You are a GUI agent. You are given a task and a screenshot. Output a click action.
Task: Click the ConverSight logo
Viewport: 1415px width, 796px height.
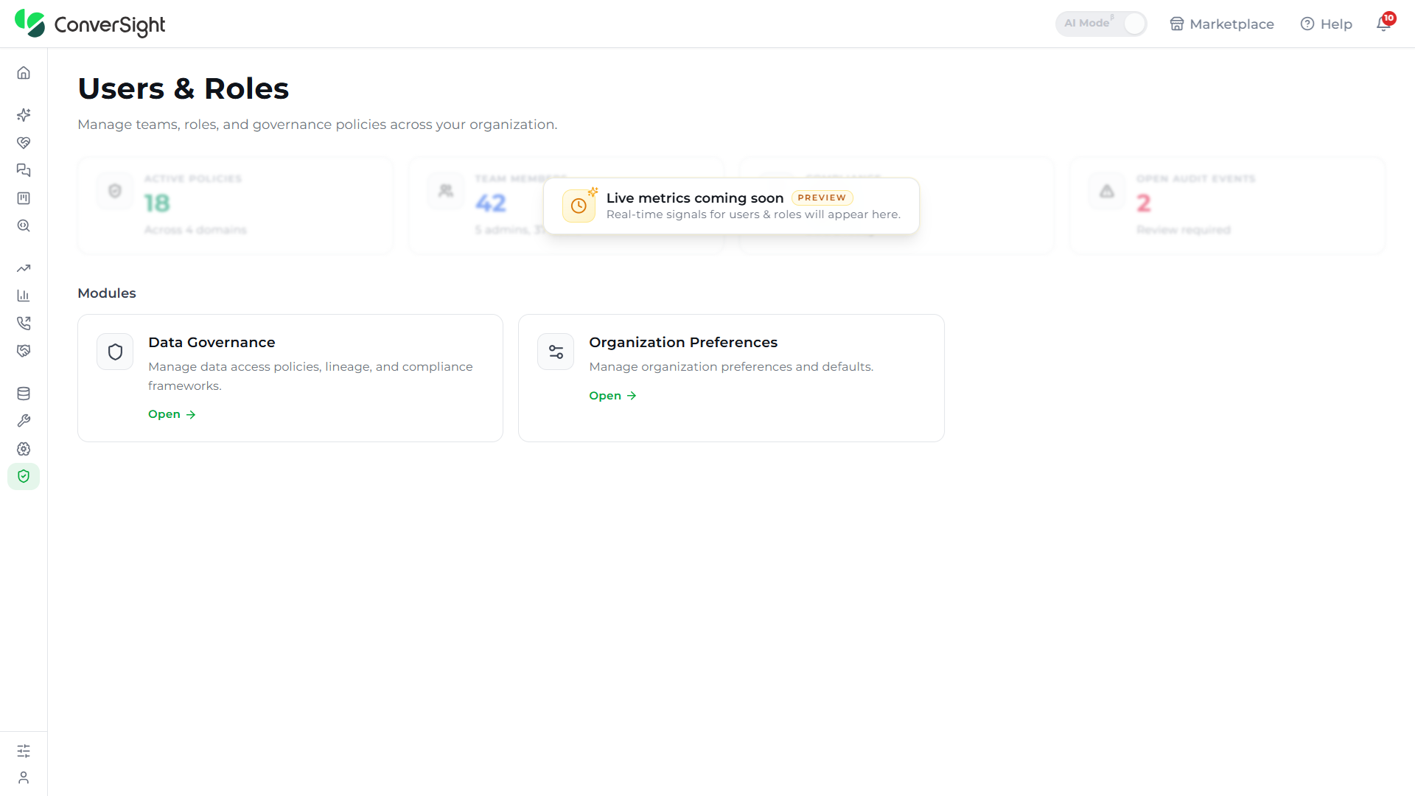[x=90, y=24]
